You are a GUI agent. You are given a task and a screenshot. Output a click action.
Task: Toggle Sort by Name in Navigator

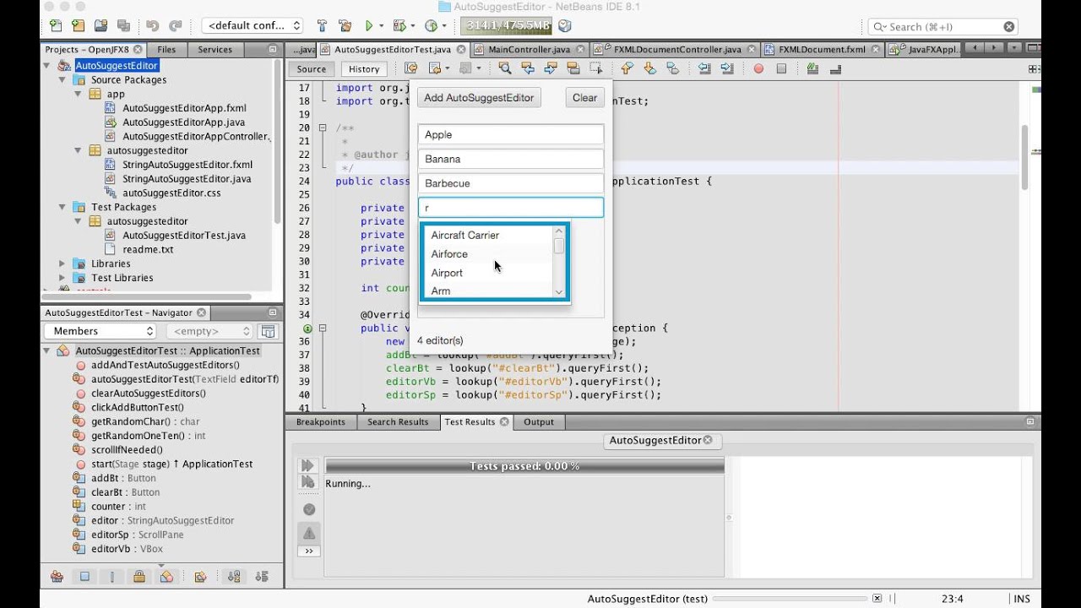coord(234,577)
